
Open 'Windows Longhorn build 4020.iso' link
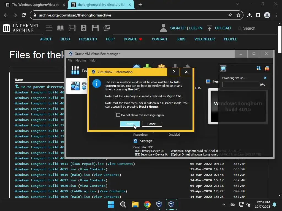[45, 186]
